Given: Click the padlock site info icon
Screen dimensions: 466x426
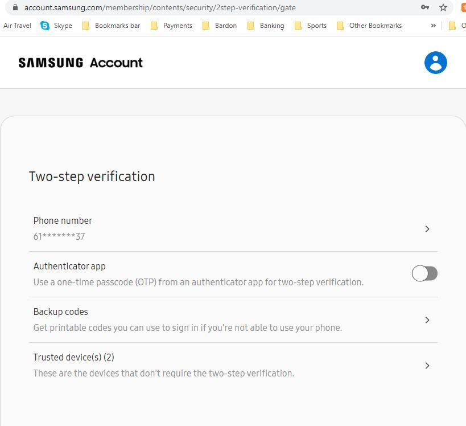Looking at the screenshot, I should click(15, 7).
